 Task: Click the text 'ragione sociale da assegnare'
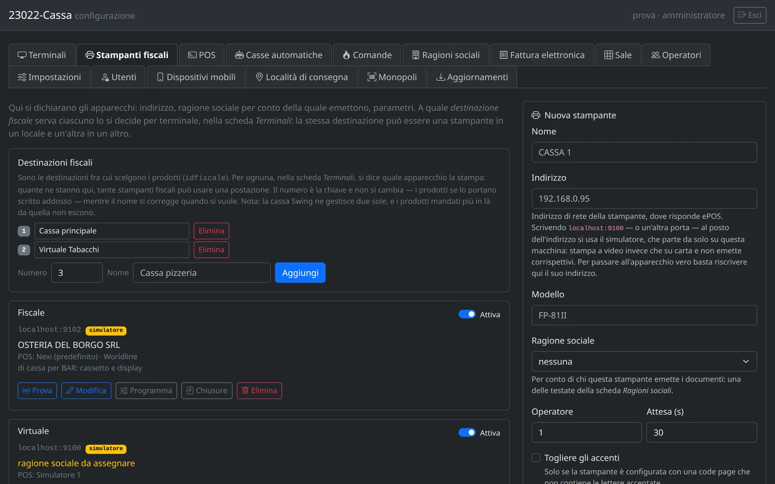tap(77, 463)
